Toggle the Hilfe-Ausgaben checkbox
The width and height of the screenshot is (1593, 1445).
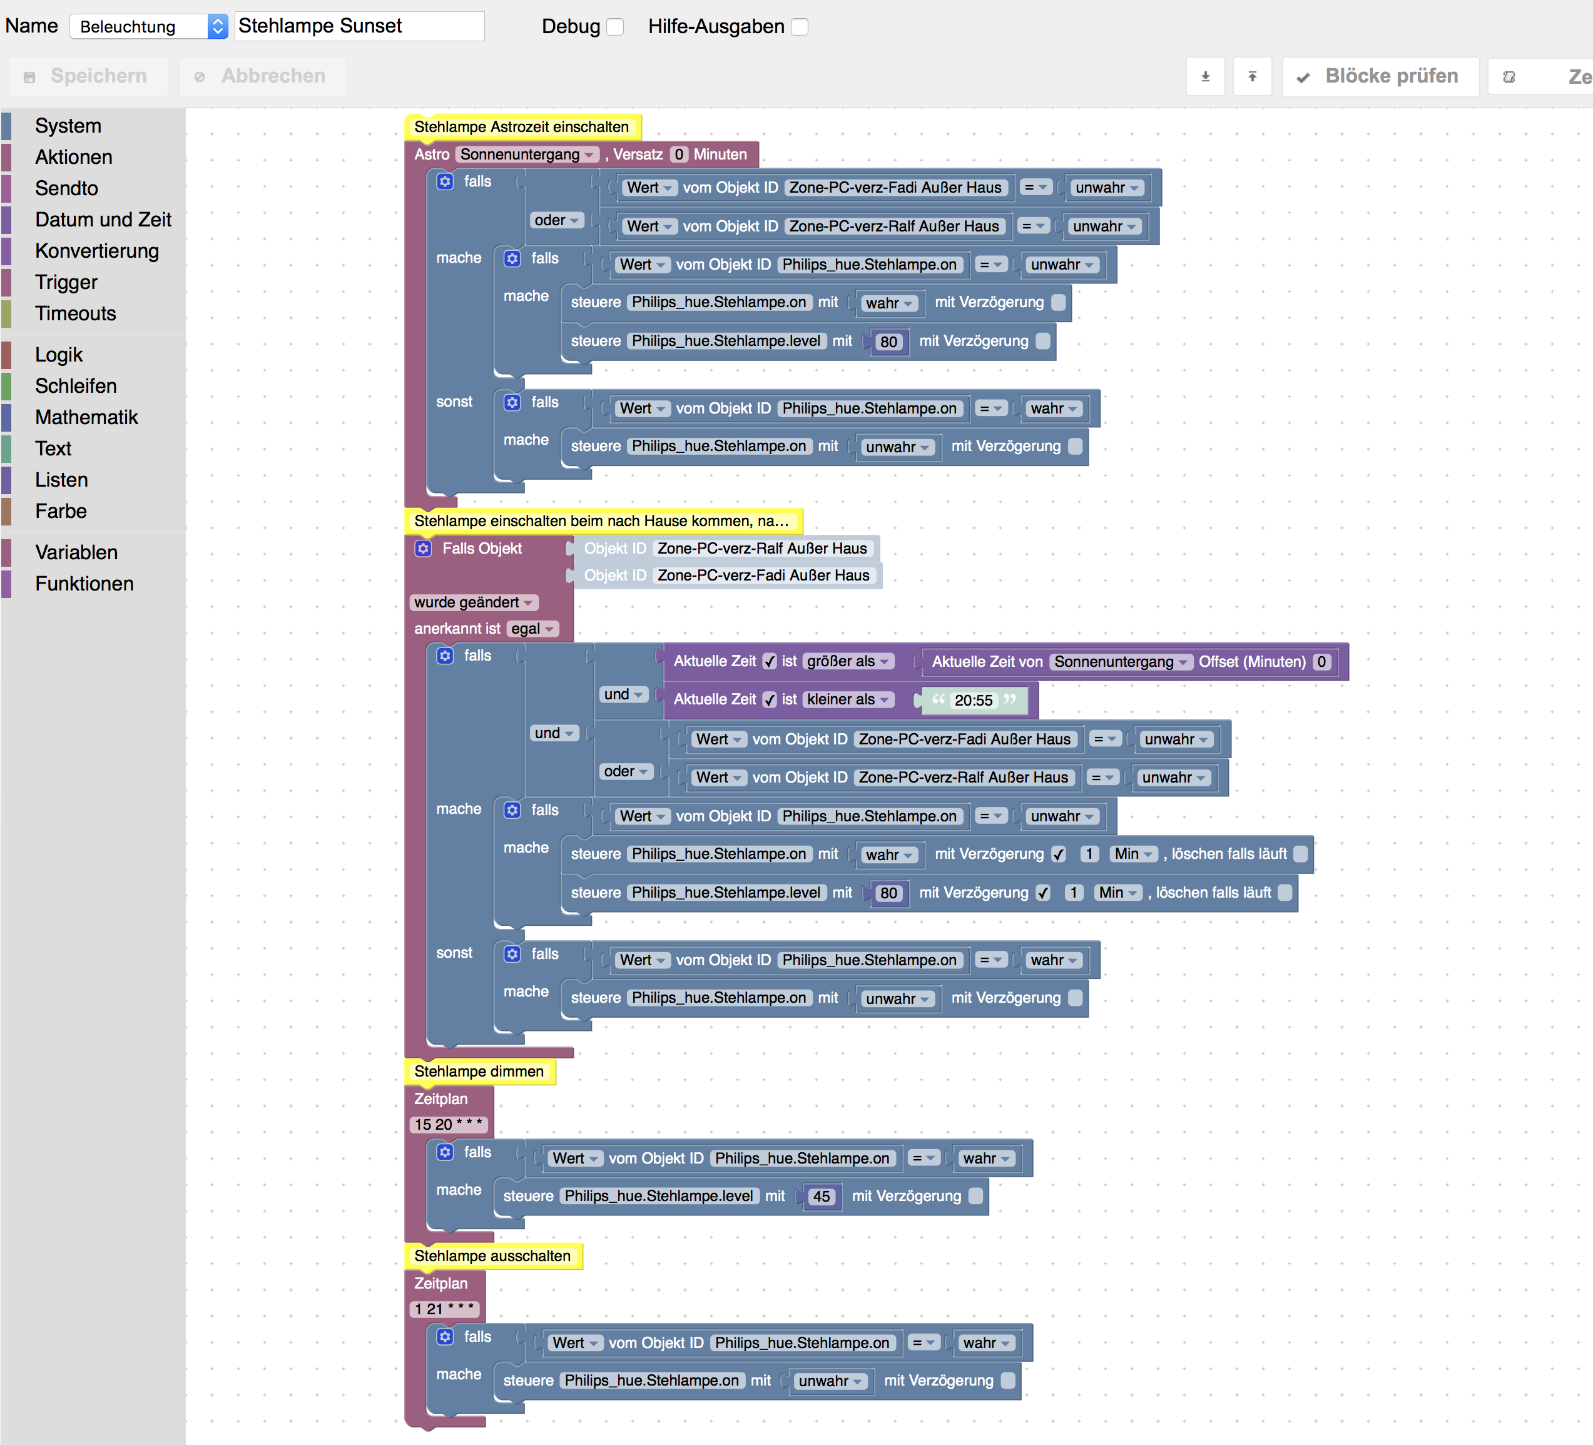(800, 27)
